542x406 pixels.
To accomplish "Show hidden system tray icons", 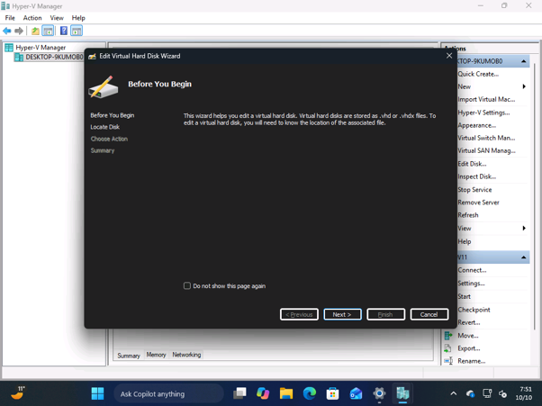I will point(454,393).
